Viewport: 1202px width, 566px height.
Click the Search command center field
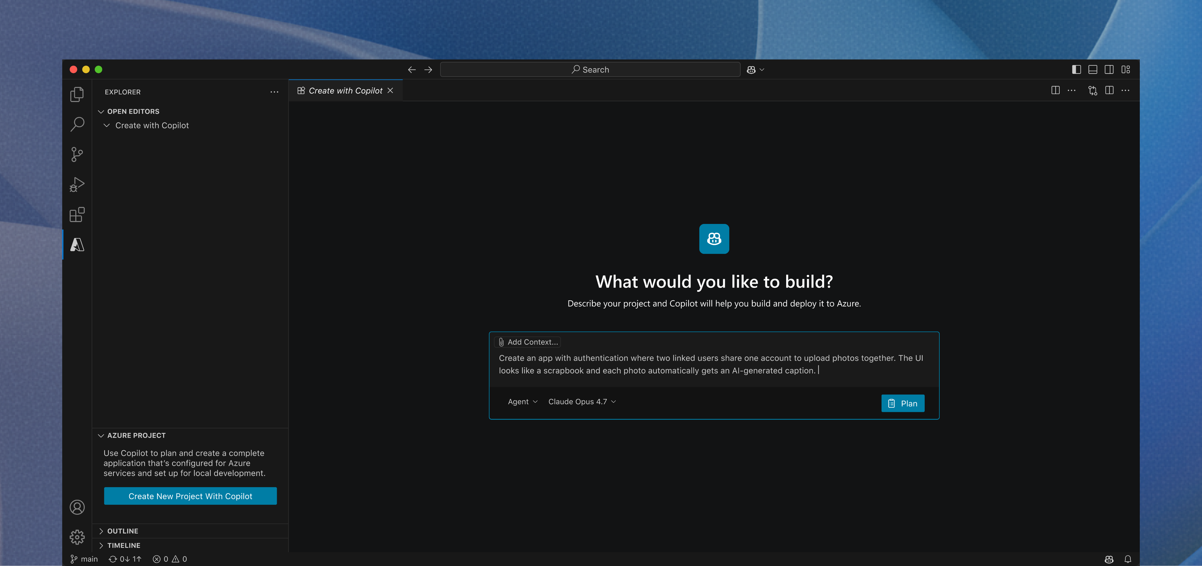coord(590,70)
